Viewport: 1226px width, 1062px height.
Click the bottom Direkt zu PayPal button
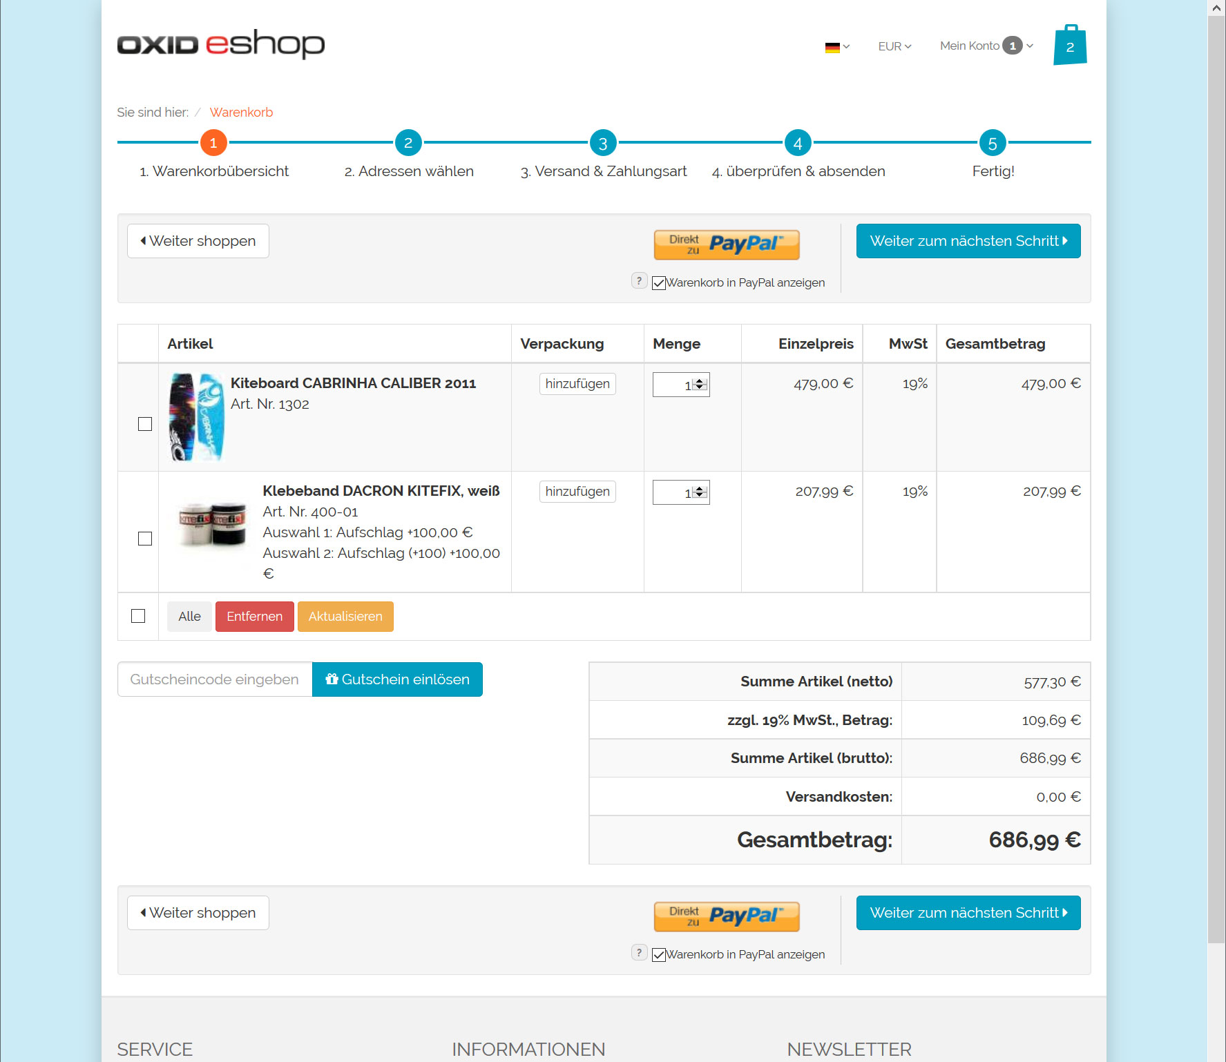(726, 916)
